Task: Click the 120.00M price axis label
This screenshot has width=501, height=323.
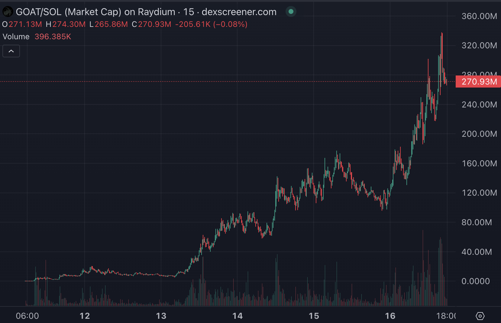Action: [479, 193]
